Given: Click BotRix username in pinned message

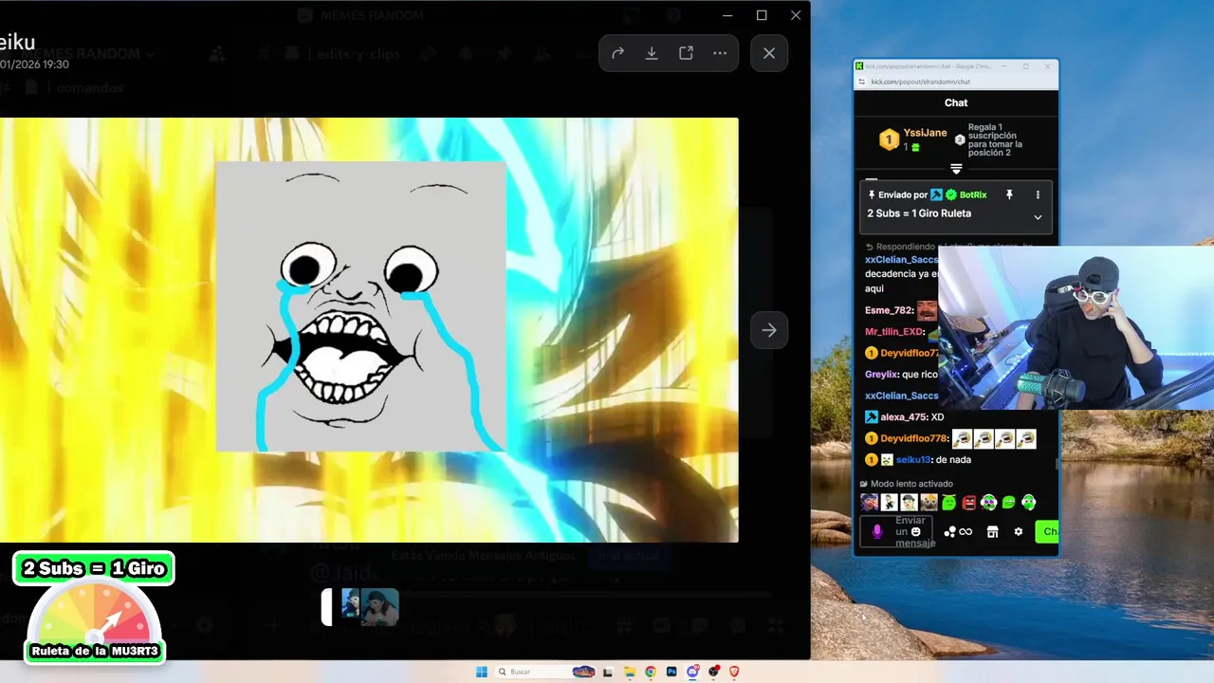Looking at the screenshot, I should pyautogui.click(x=973, y=194).
